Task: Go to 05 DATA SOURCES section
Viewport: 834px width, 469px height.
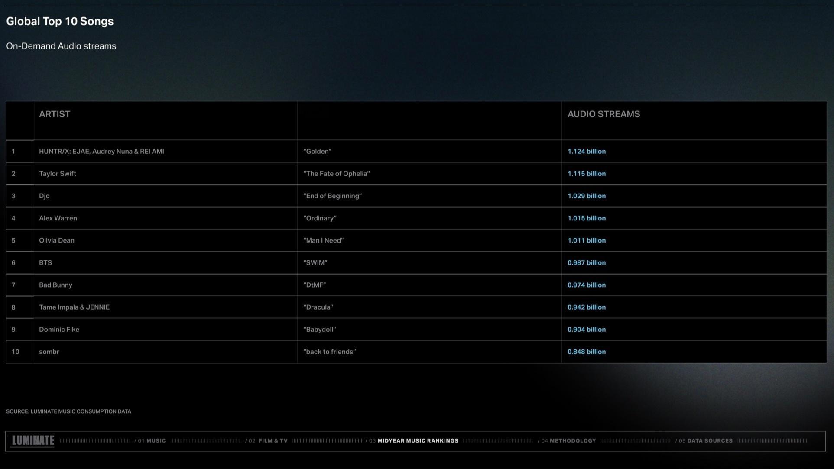Action: tap(704, 441)
